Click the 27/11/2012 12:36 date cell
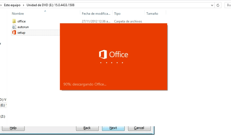Viewport: 231px width, 136px height. (x=96, y=21)
